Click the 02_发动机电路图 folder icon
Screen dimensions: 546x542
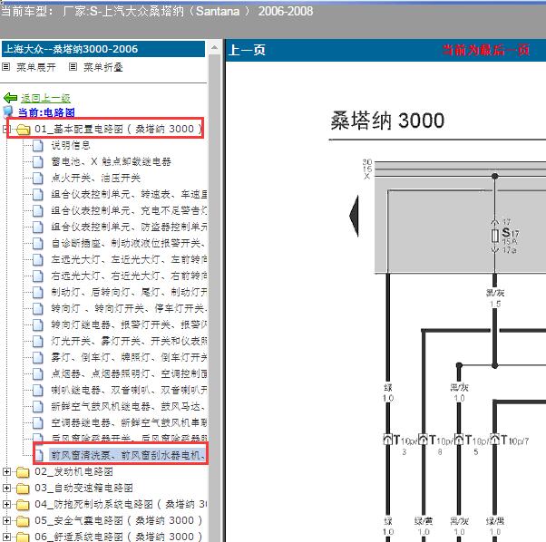pyautogui.click(x=23, y=472)
